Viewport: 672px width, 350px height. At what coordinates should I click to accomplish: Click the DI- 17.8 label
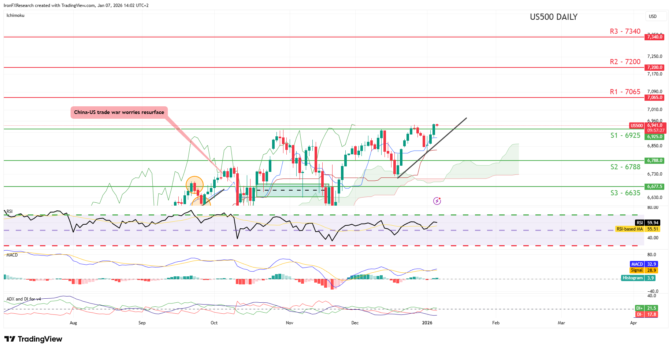[646, 314]
